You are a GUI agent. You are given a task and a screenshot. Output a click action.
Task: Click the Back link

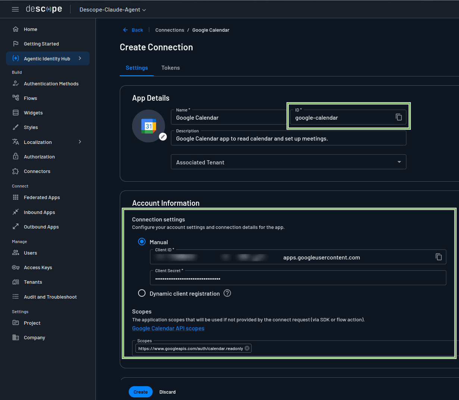(137, 30)
